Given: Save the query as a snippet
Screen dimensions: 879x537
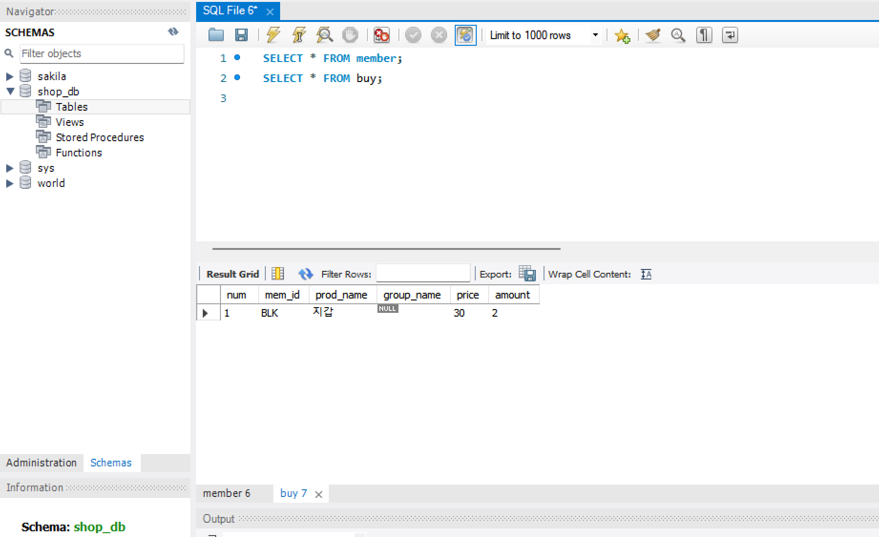Looking at the screenshot, I should click(x=622, y=35).
